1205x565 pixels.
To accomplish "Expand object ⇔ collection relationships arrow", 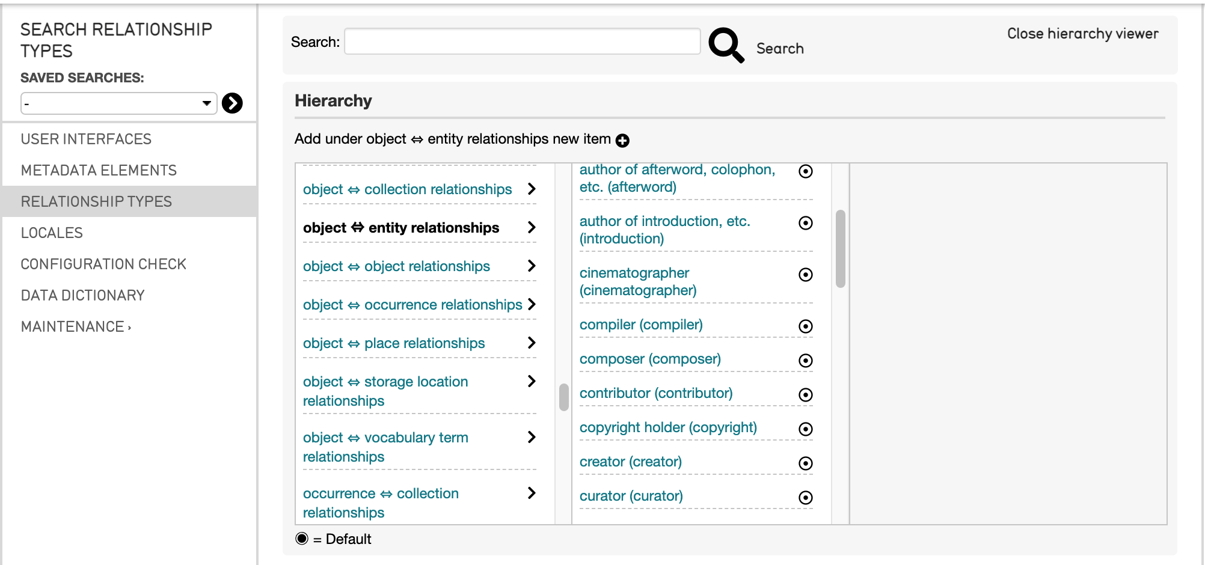I will (x=531, y=189).
